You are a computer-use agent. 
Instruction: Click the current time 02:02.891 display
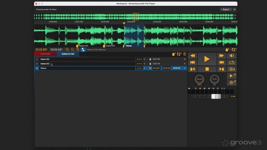tap(41, 50)
